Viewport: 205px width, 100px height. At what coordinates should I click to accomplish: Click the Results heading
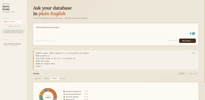point(36,73)
